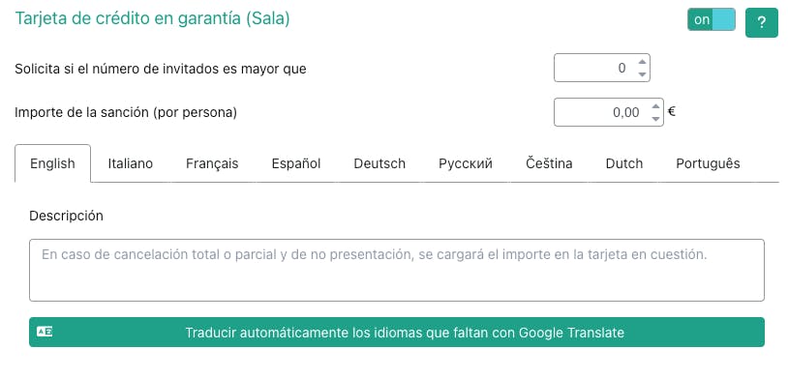This screenshot has height=378, width=788.
Task: Select the Deutsch tab
Action: pos(379,163)
